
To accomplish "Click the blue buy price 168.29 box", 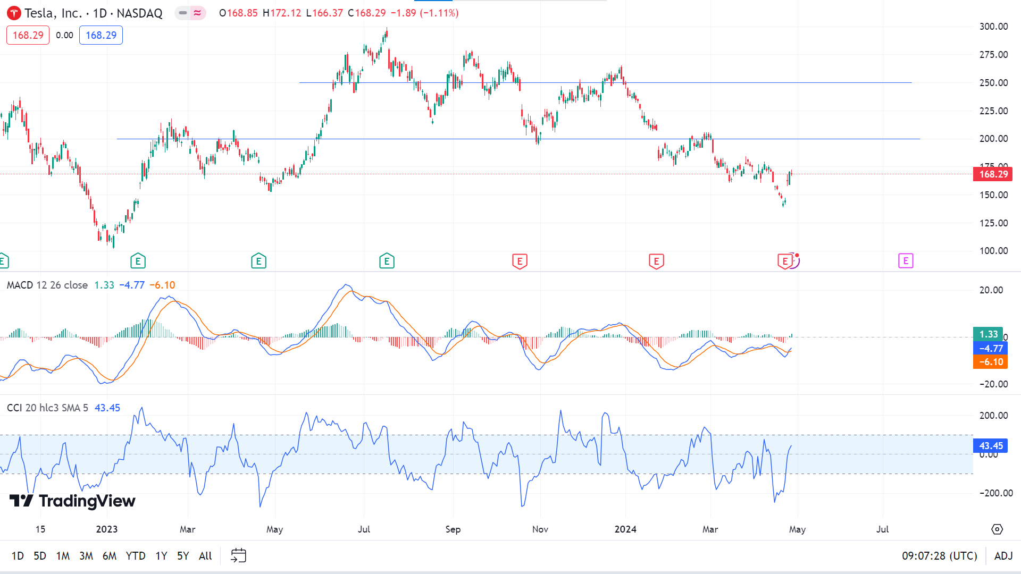I will point(101,35).
